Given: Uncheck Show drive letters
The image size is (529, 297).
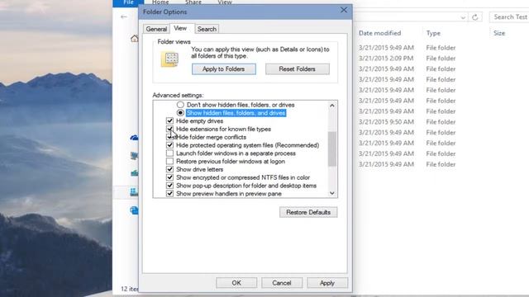Looking at the screenshot, I should click(x=169, y=169).
